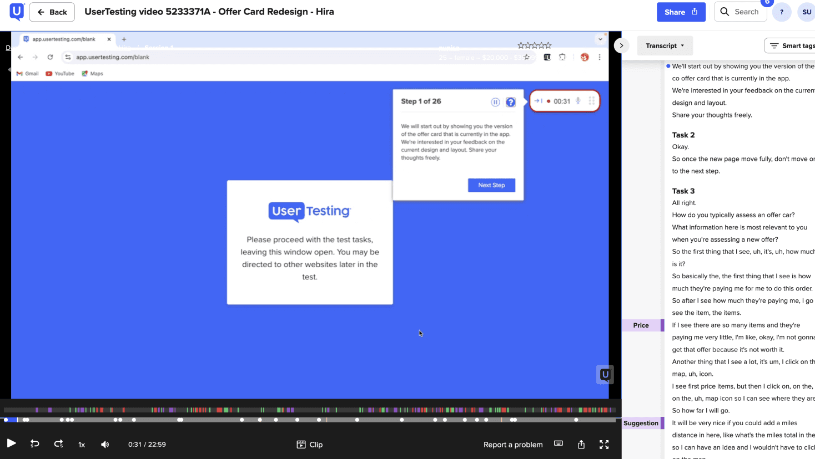Jump to Task 3 in transcript

pos(683,191)
